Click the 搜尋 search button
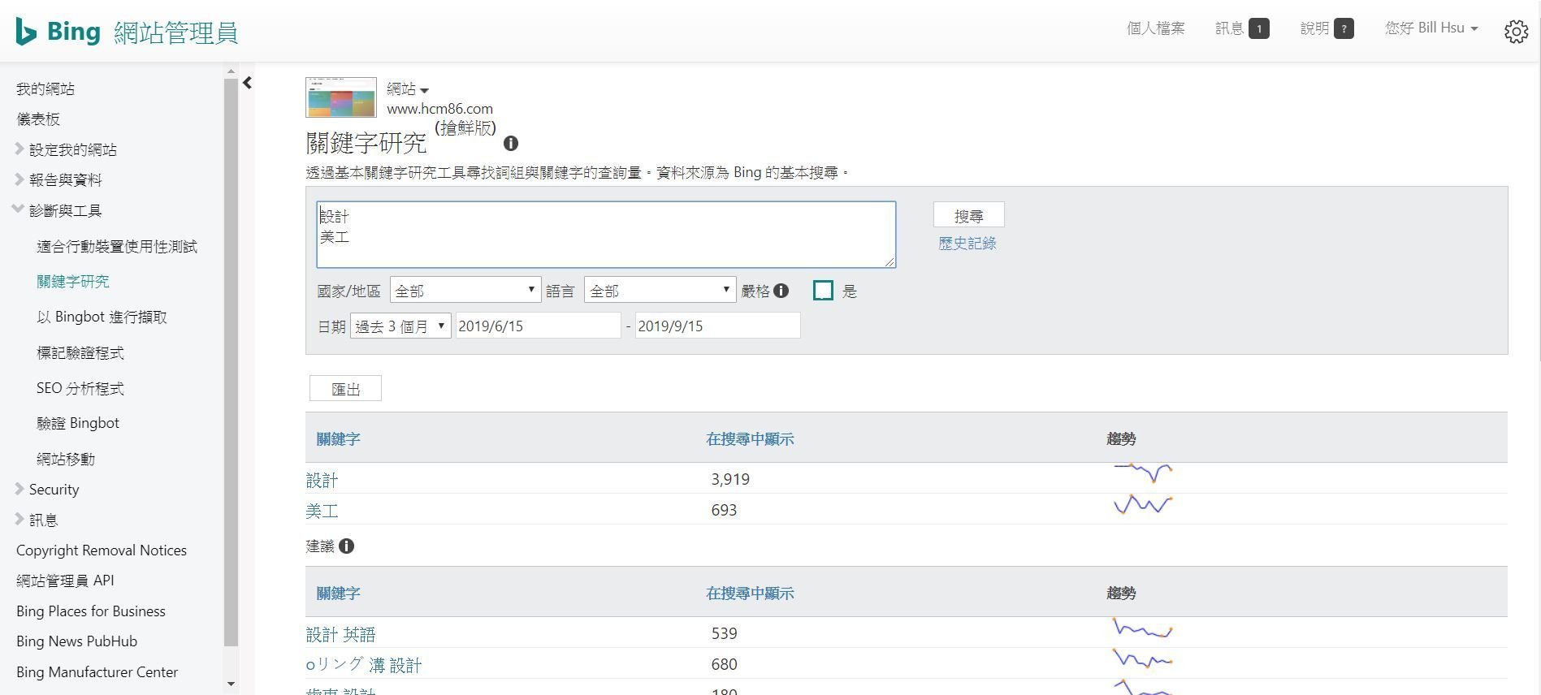Image resolution: width=1541 pixels, height=695 pixels. coord(968,215)
